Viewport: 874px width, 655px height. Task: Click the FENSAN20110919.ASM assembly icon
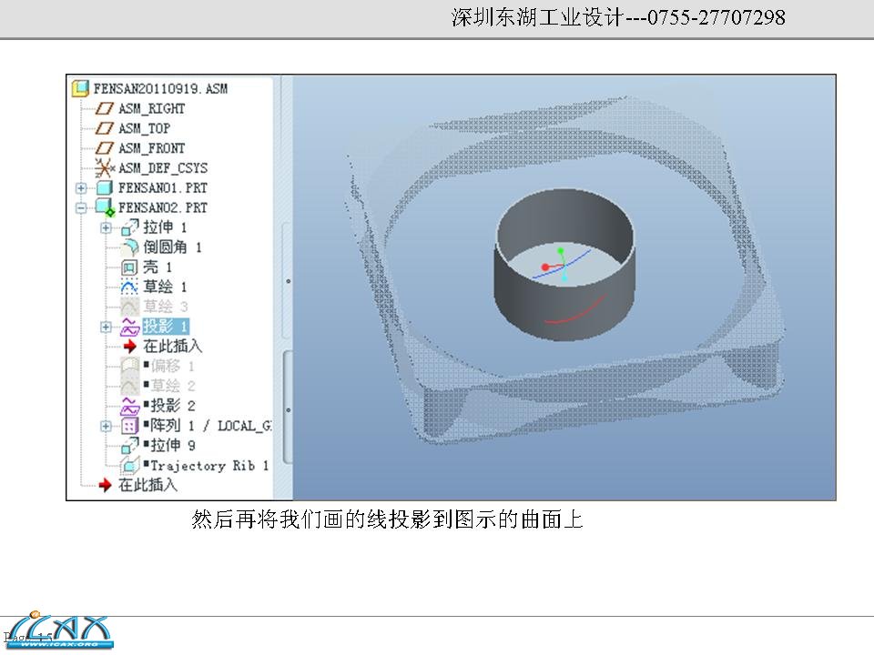(x=81, y=88)
